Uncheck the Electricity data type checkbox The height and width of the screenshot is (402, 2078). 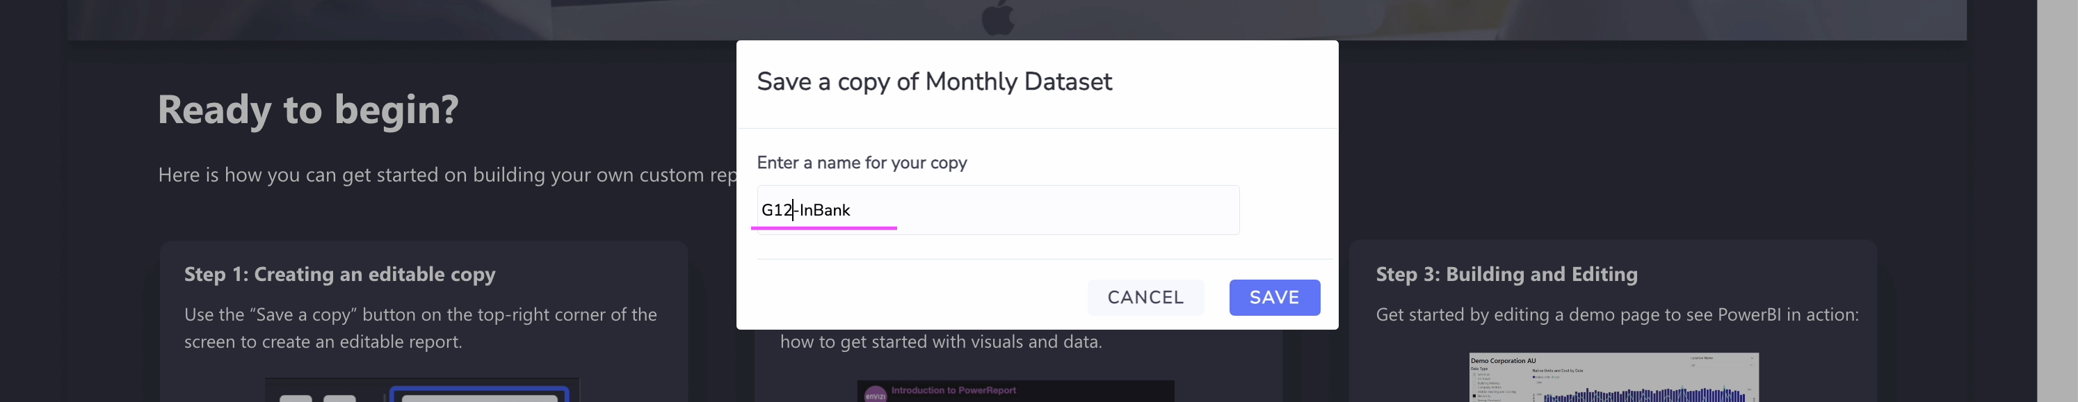(1474, 397)
